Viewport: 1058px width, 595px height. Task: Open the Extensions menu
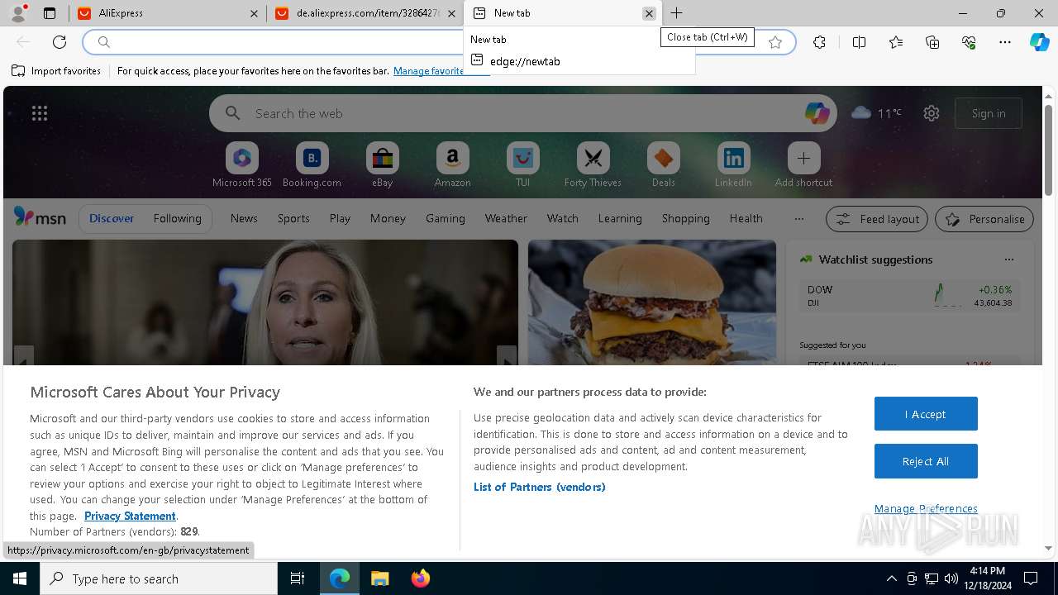(x=819, y=42)
